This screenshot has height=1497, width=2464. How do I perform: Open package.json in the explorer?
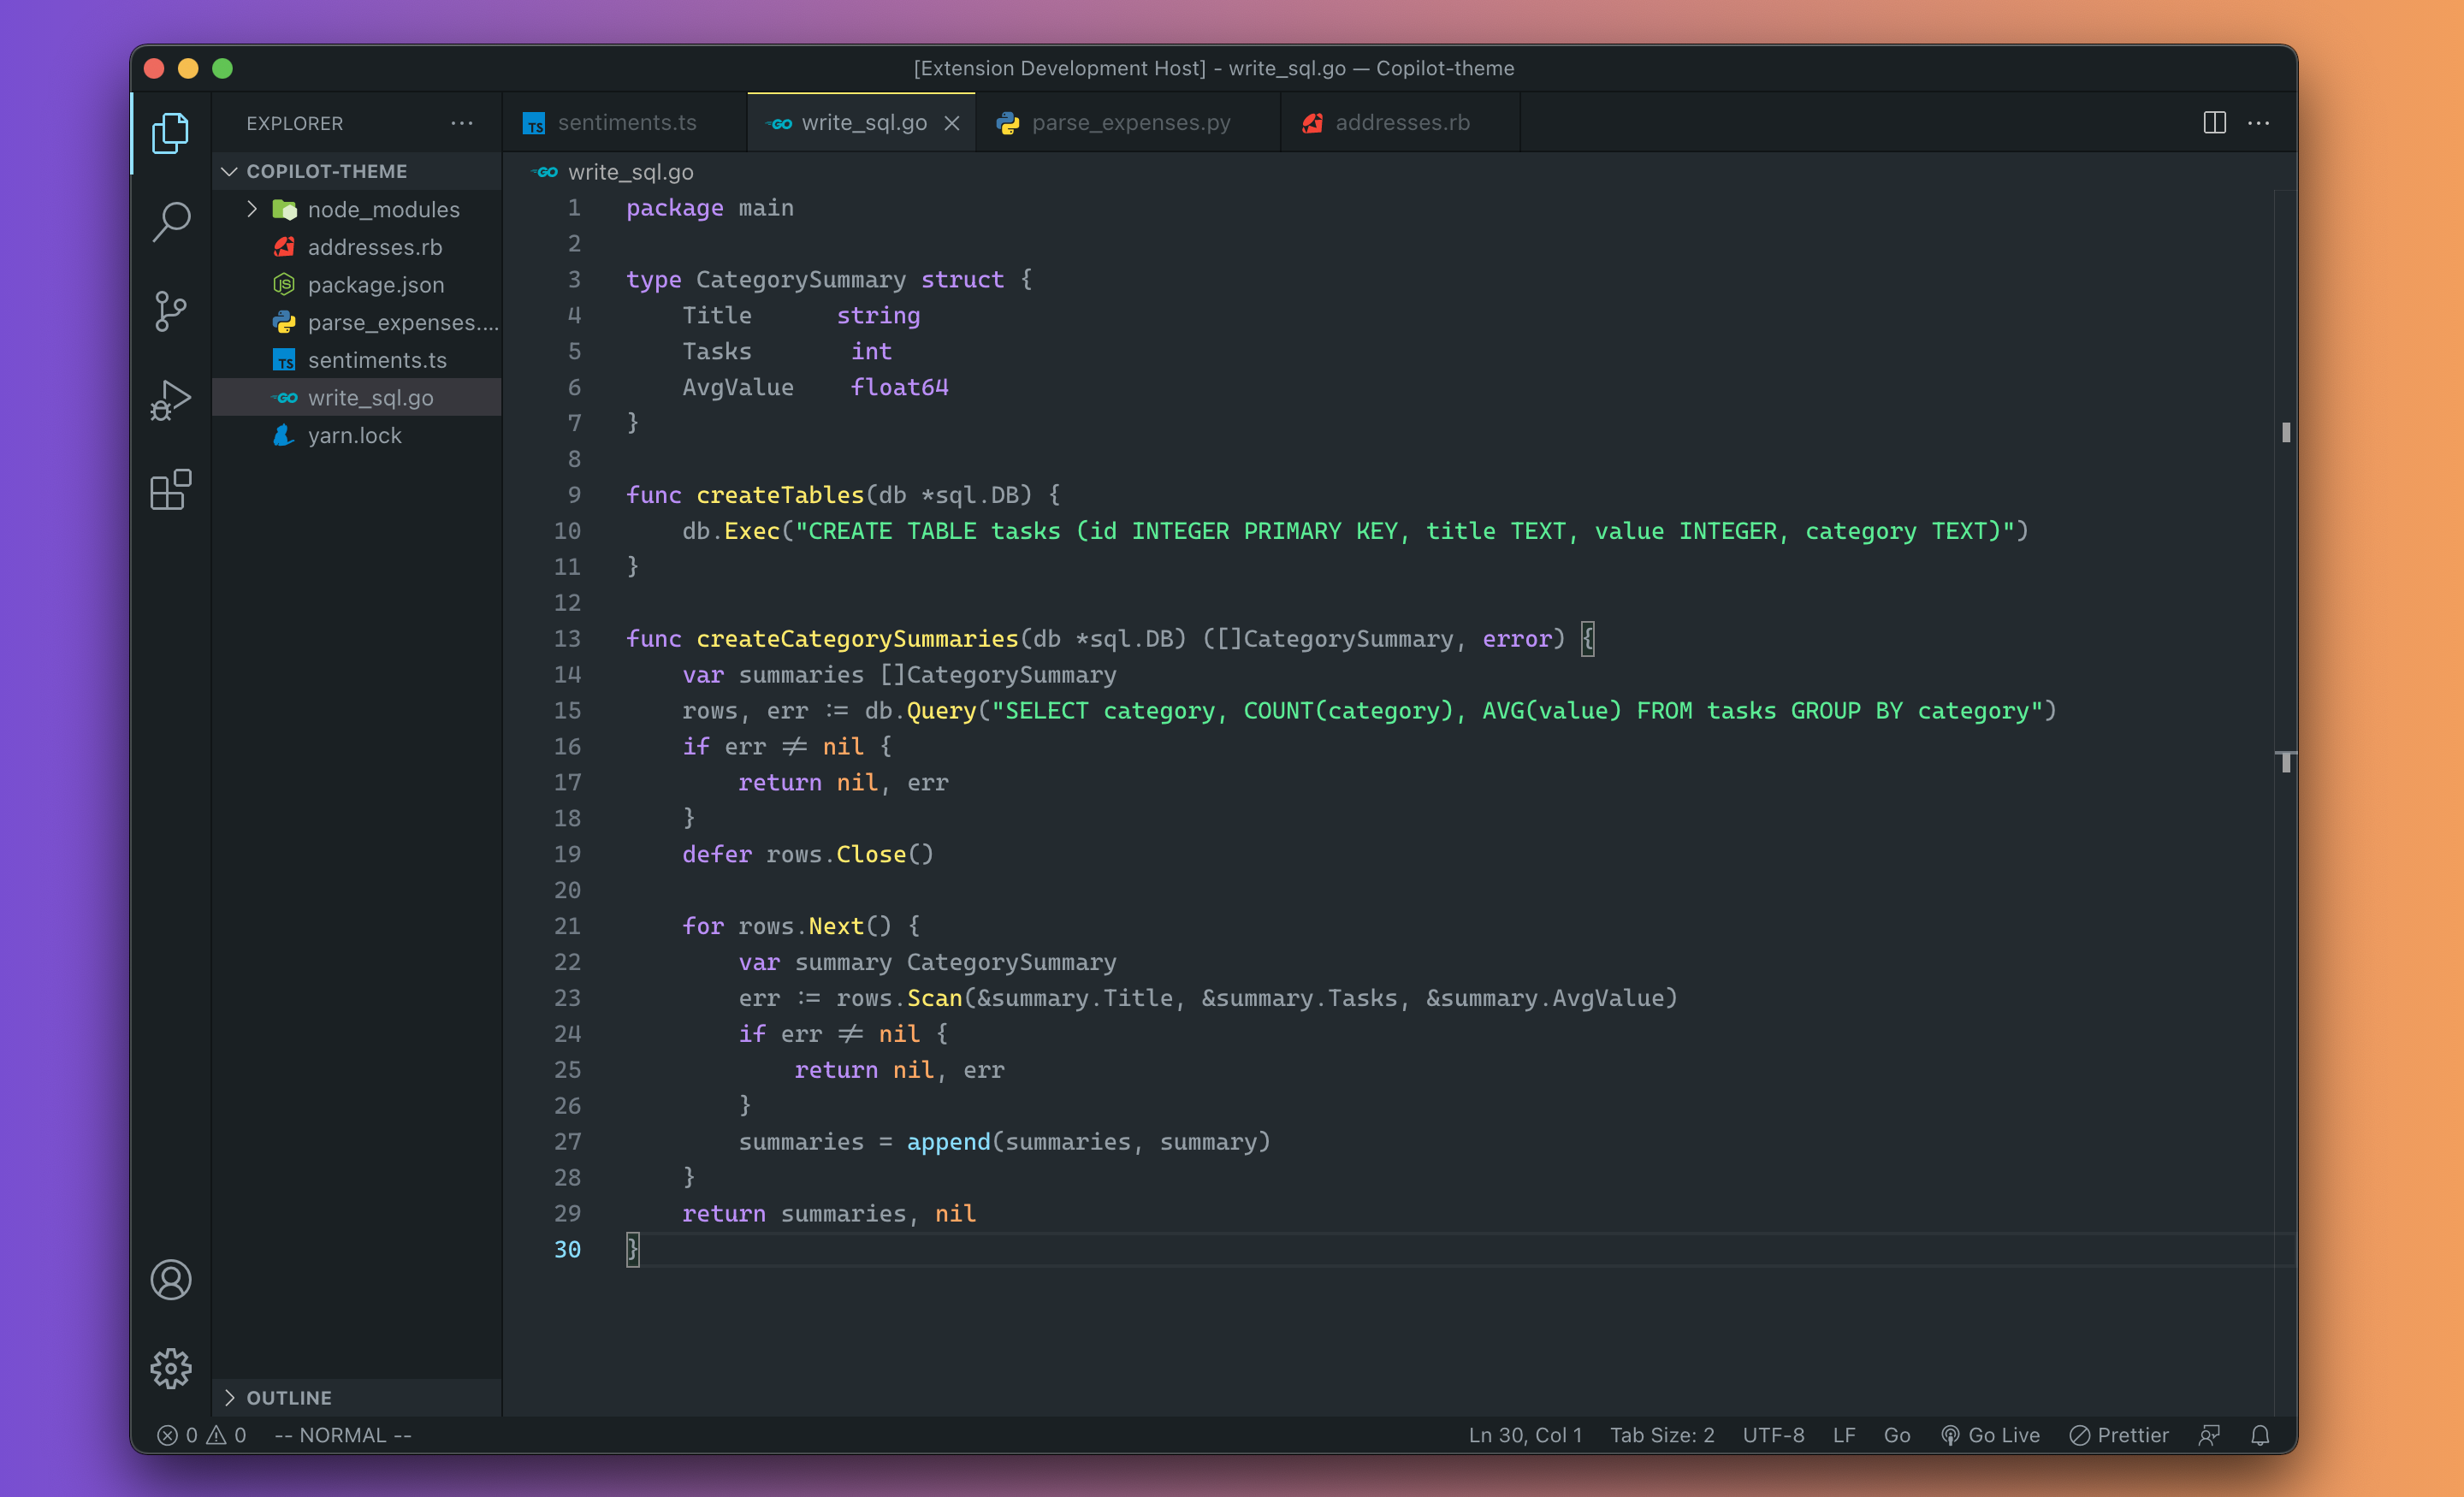[375, 285]
